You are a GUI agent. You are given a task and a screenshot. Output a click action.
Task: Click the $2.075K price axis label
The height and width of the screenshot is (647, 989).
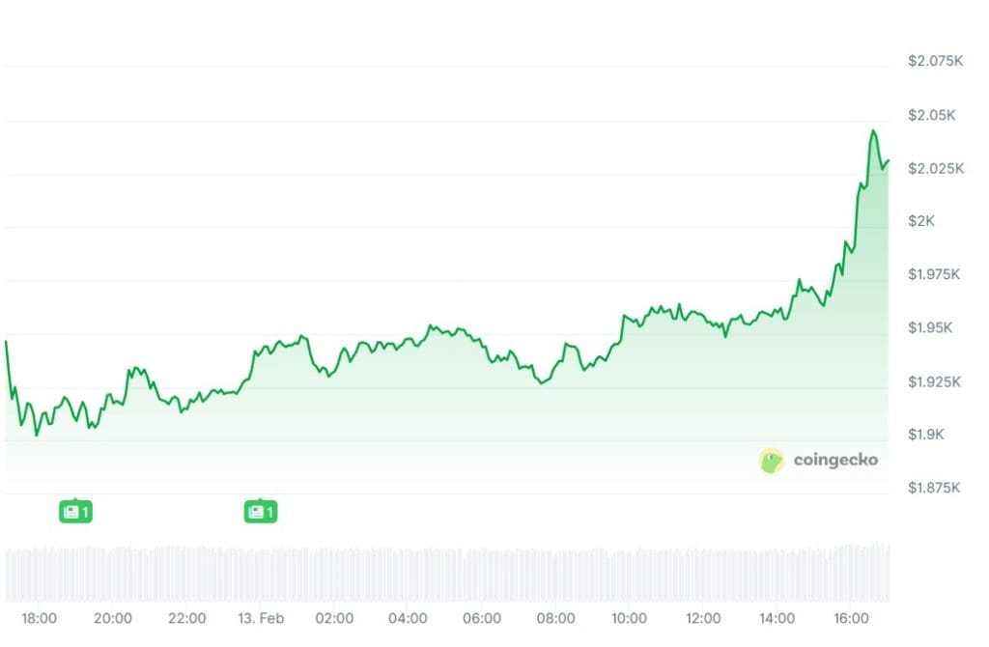click(935, 61)
